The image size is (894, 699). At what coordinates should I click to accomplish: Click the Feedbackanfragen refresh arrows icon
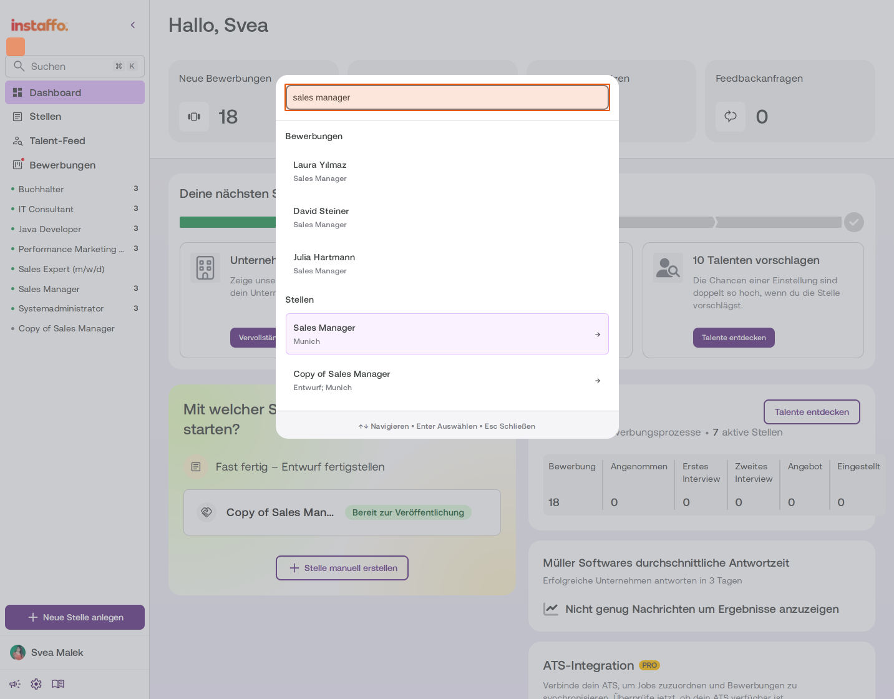(x=731, y=116)
